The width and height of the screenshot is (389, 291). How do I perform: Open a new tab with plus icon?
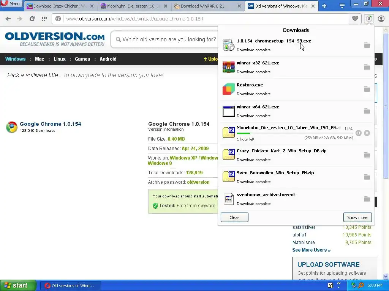(324, 6)
